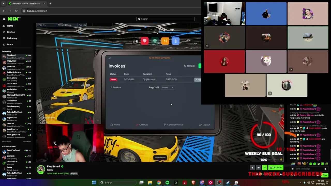Open Argeecash channel in sidebar

[16, 119]
